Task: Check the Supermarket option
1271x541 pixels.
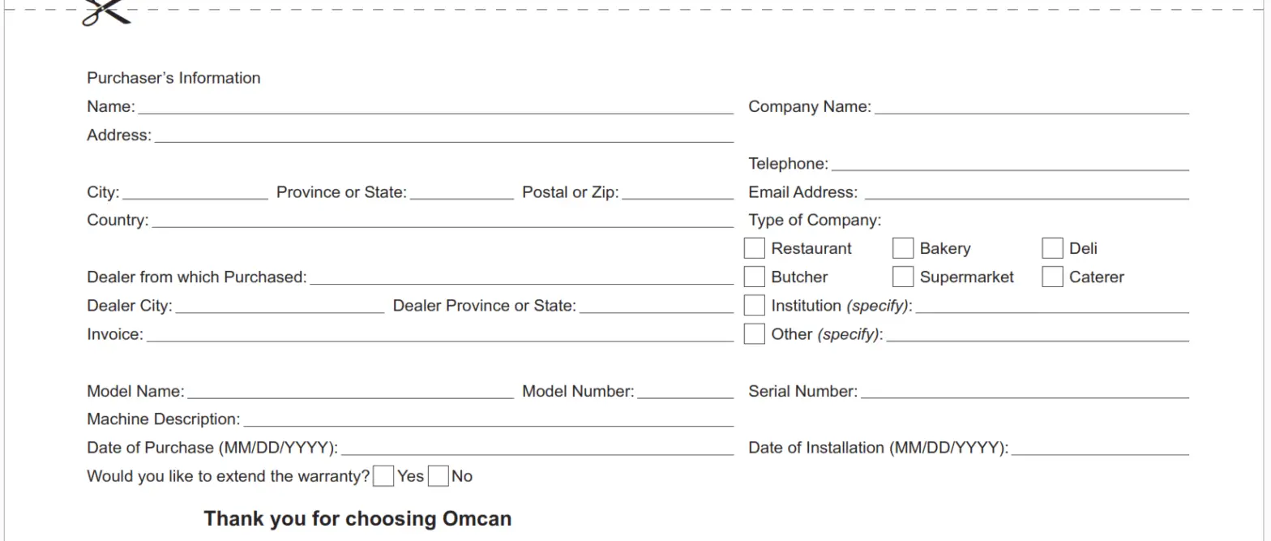Action: [903, 277]
